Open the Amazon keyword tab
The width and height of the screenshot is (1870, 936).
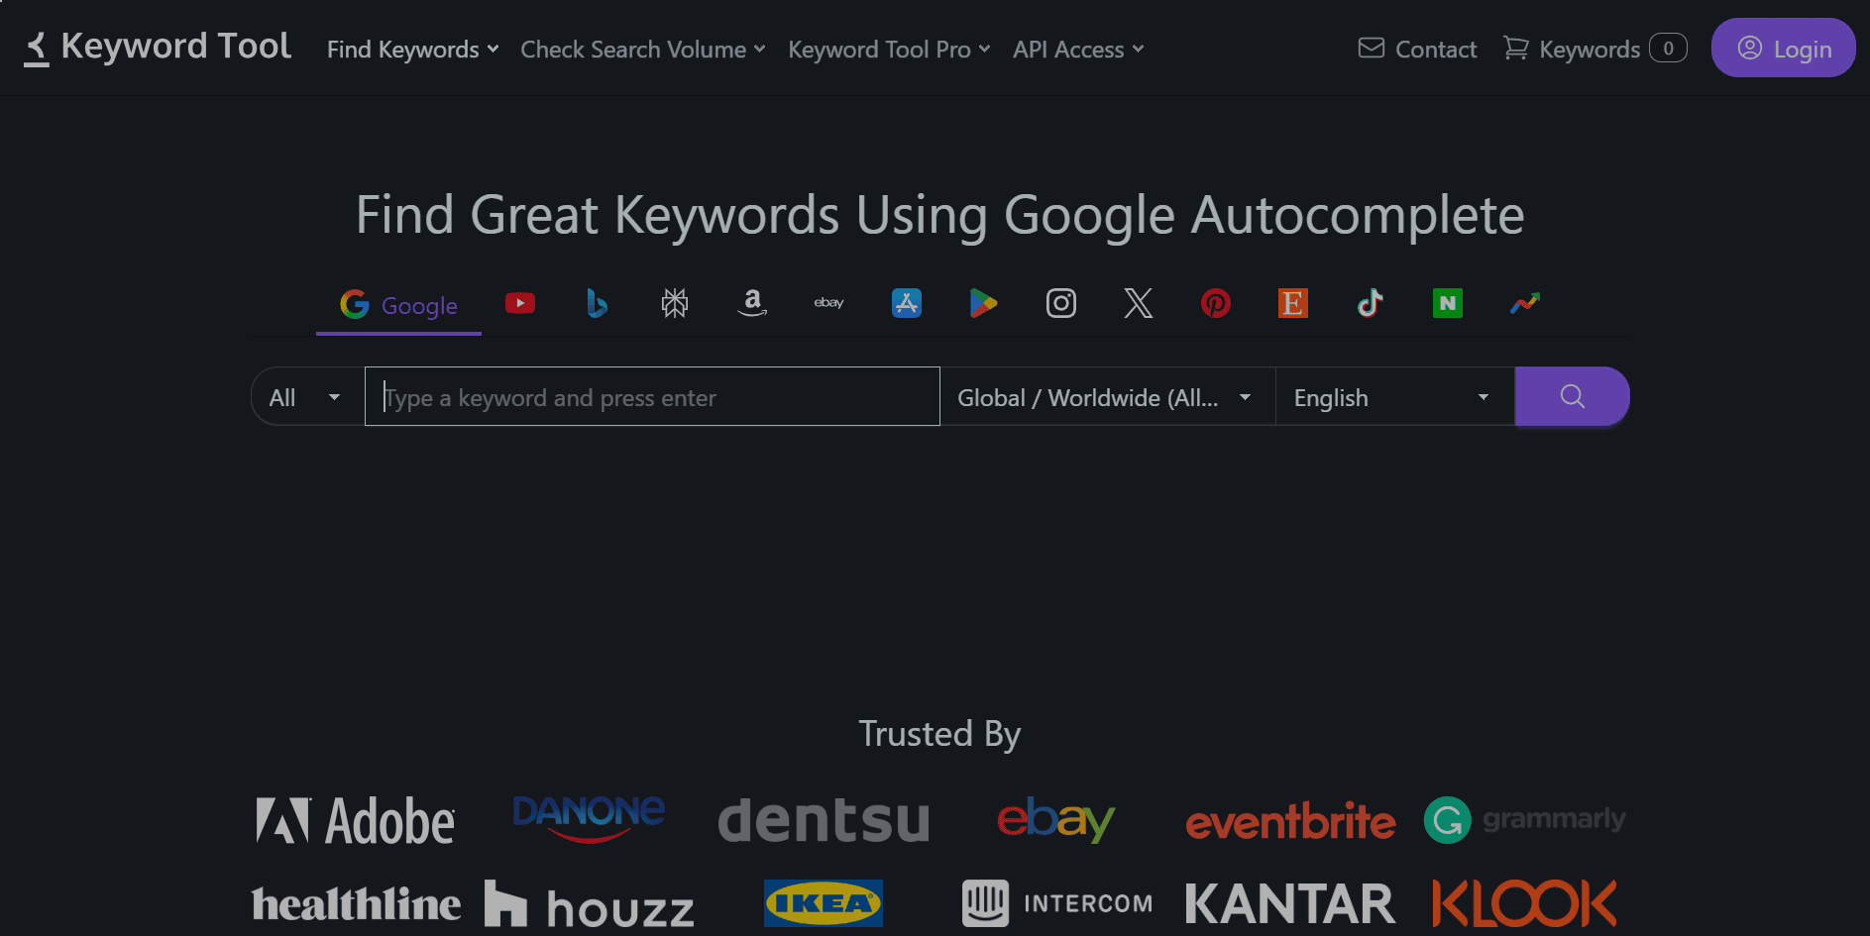point(751,303)
